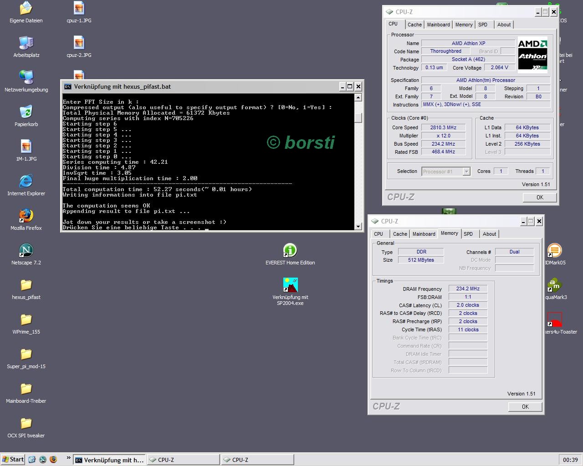Open the Toaster desktop shortcut icon
The image size is (583, 466).
click(554, 320)
